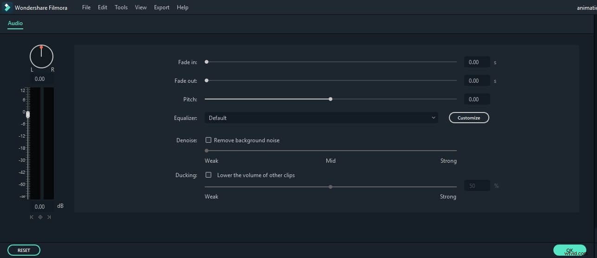Confirm with the OK button
This screenshot has height=258, width=597.
[570, 250]
